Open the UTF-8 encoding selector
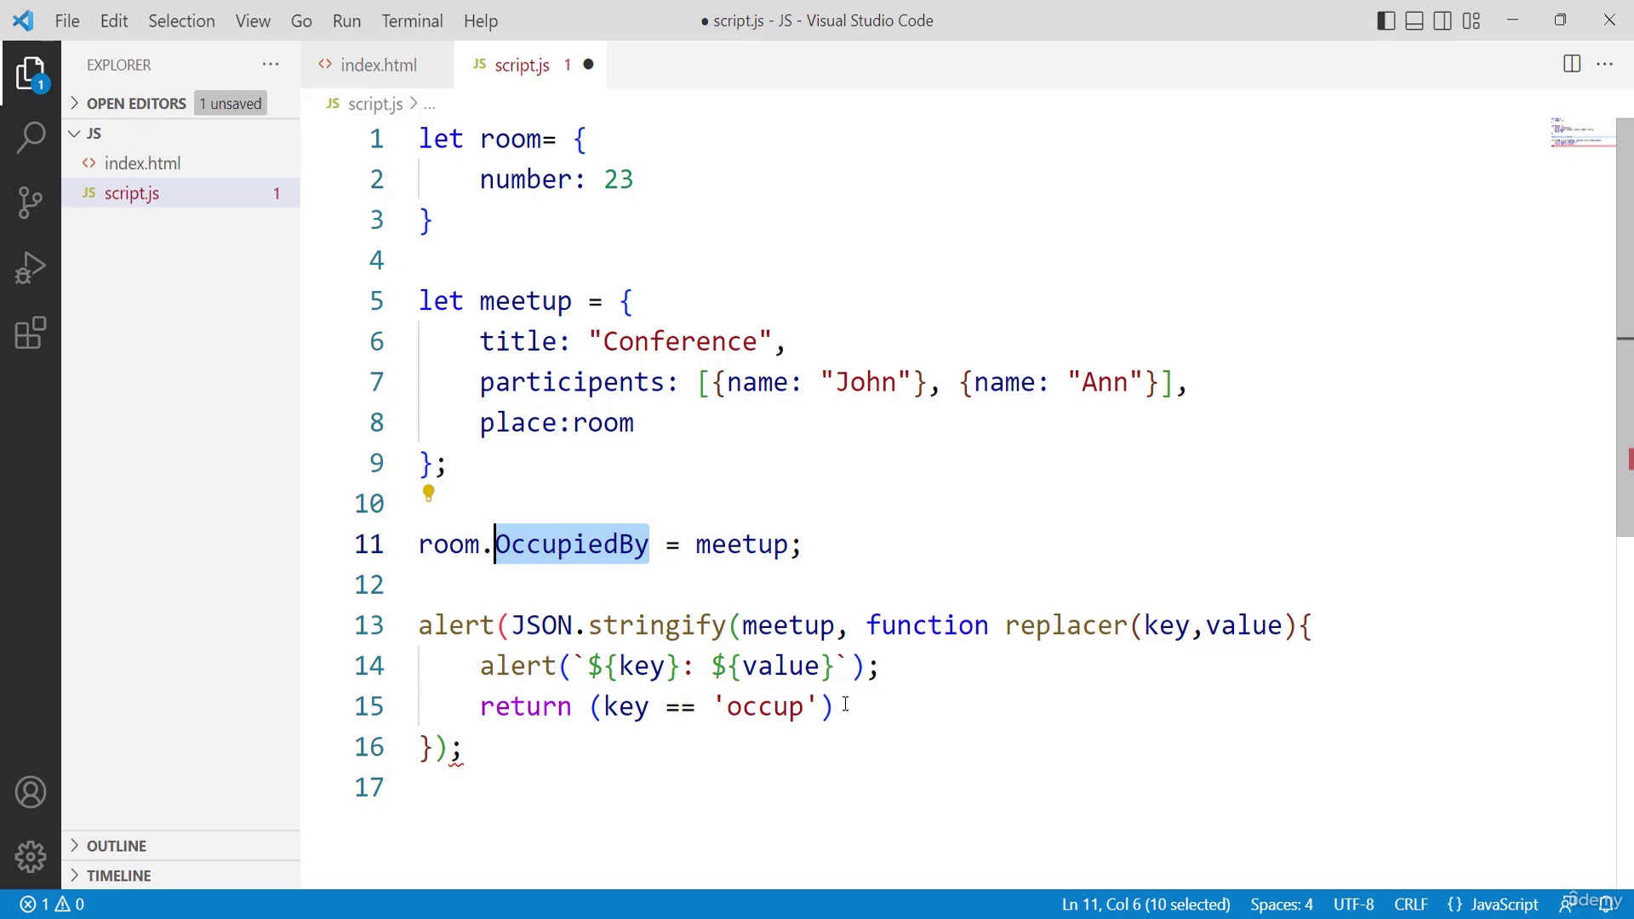This screenshot has height=919, width=1634. pos(1353,904)
